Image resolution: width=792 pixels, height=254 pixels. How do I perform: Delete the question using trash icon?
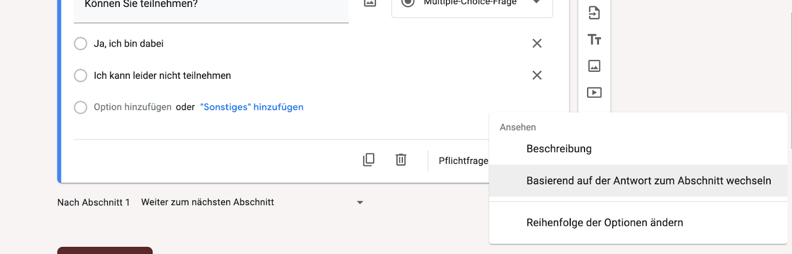(x=401, y=159)
